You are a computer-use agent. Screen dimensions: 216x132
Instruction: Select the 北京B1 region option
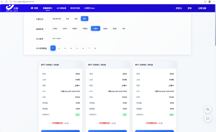click(55, 29)
